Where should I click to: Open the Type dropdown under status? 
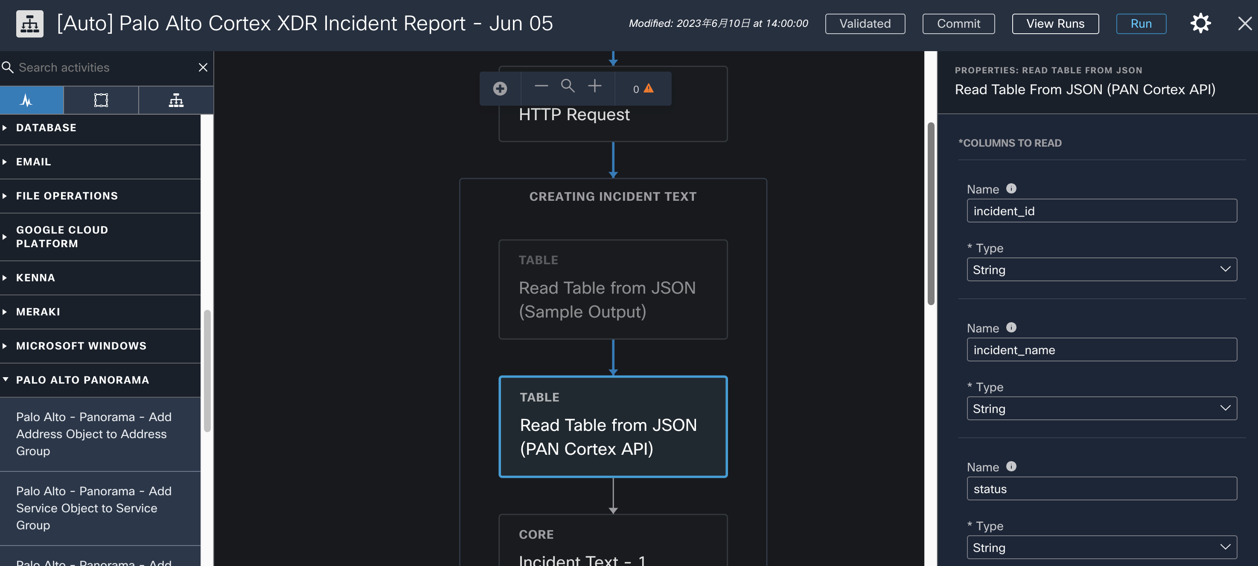(1101, 547)
